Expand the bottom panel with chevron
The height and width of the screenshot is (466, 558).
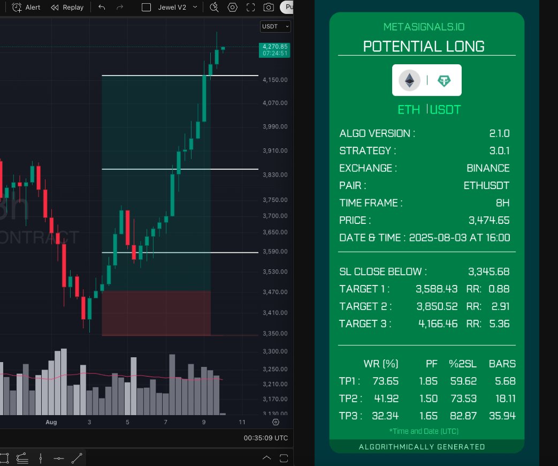(x=266, y=458)
